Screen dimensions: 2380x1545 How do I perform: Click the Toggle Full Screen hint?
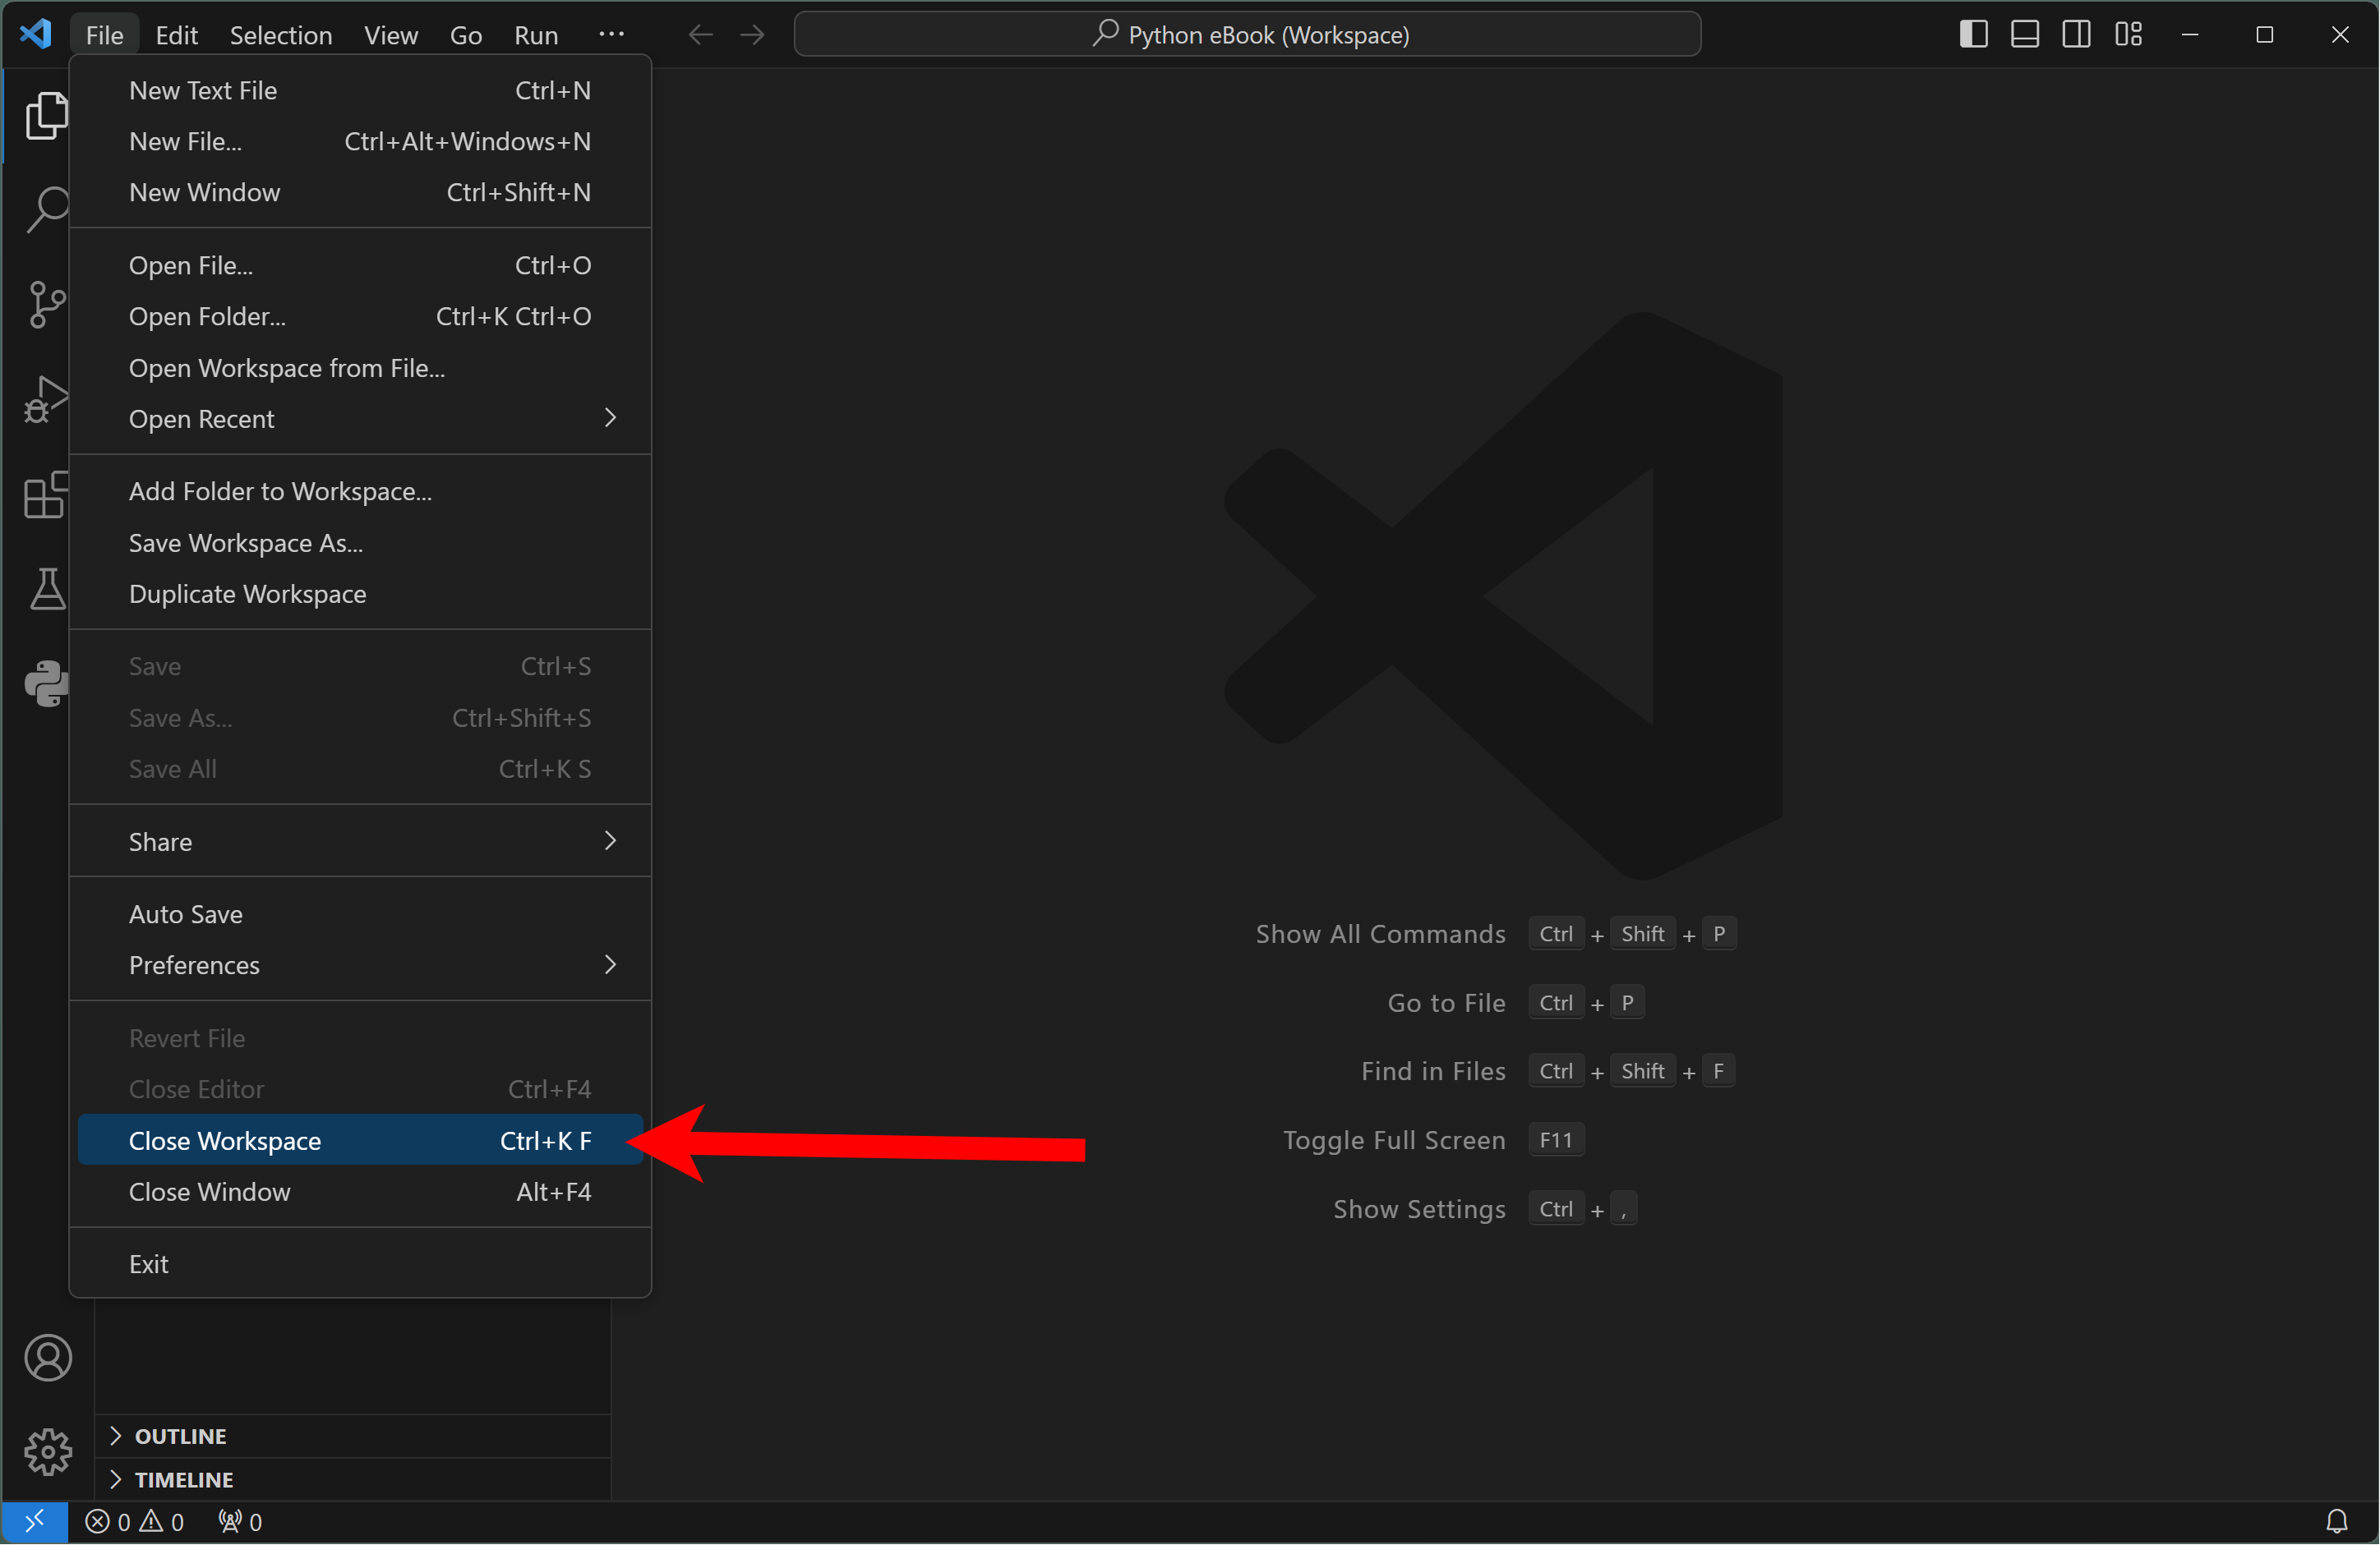(x=1394, y=1140)
